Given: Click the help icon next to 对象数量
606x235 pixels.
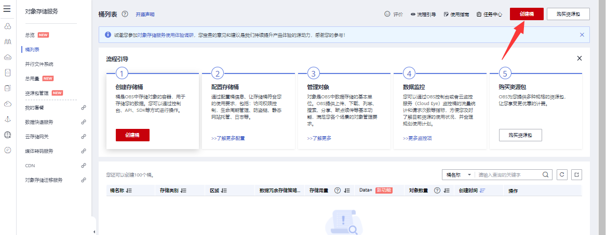Looking at the screenshot, I should pyautogui.click(x=438, y=190).
